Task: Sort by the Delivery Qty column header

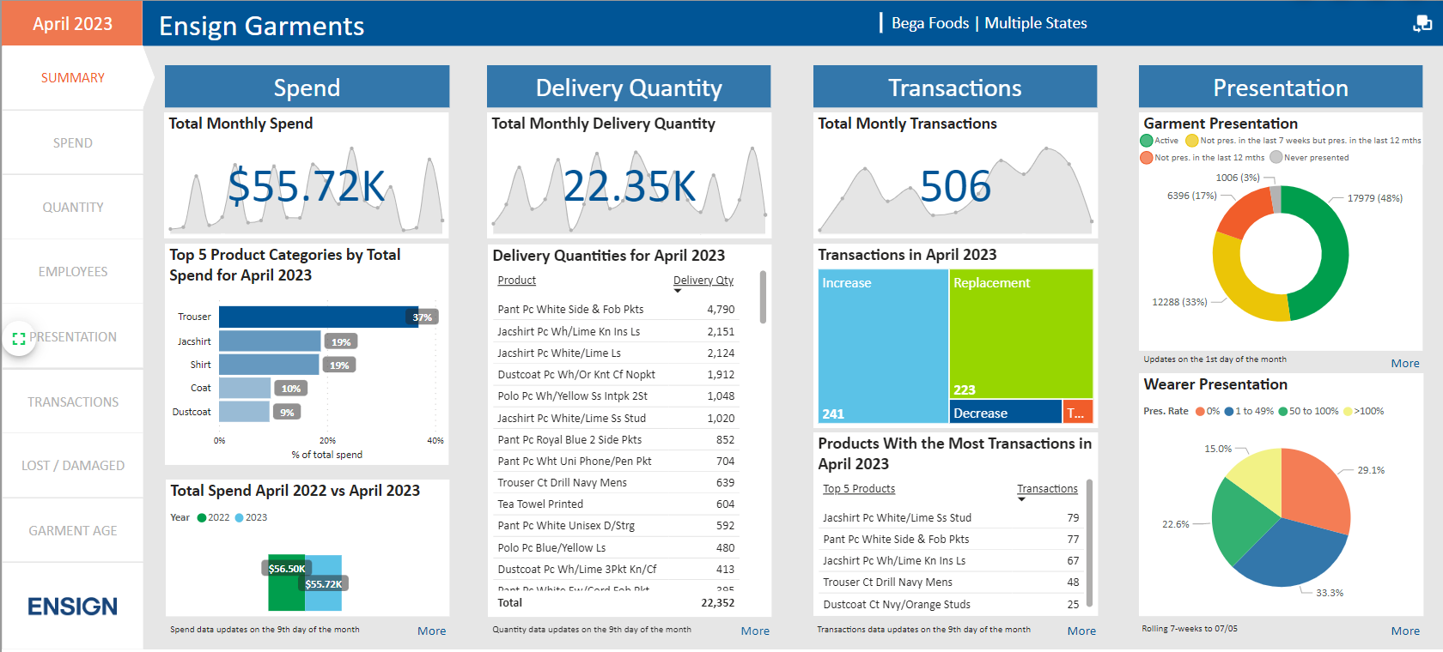Action: click(x=703, y=281)
